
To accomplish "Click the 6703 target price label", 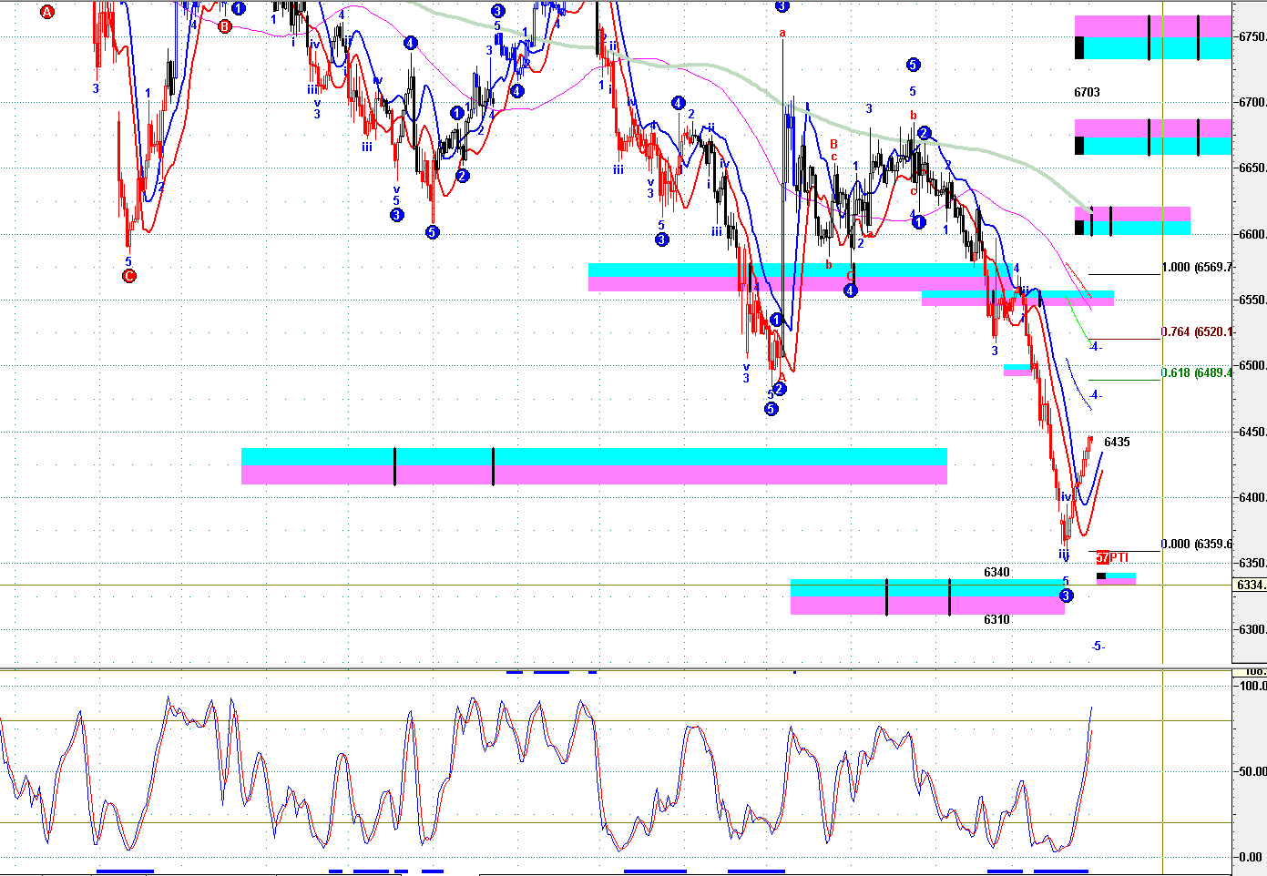I will click(1087, 93).
